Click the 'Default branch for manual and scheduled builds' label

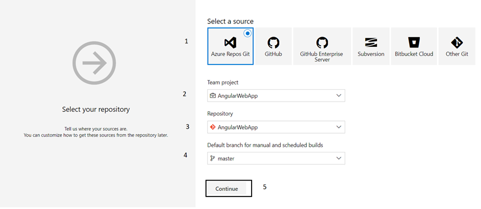pyautogui.click(x=265, y=145)
